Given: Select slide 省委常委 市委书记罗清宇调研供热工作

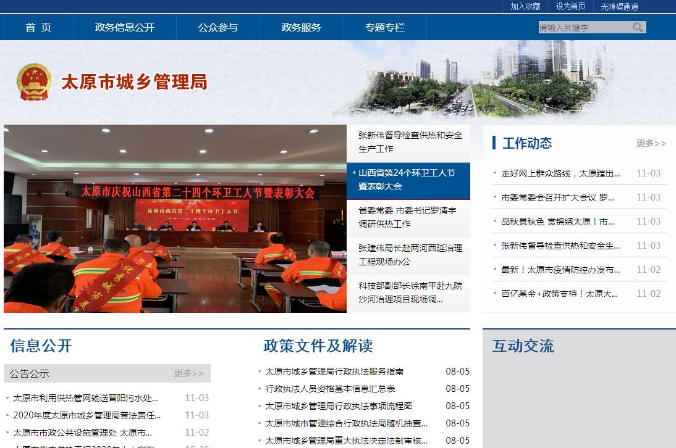Looking at the screenshot, I should 408,217.
